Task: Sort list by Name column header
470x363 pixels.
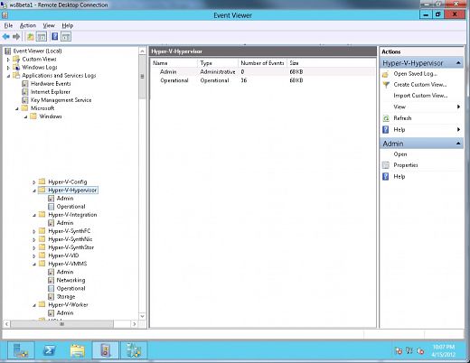Action: coord(174,63)
